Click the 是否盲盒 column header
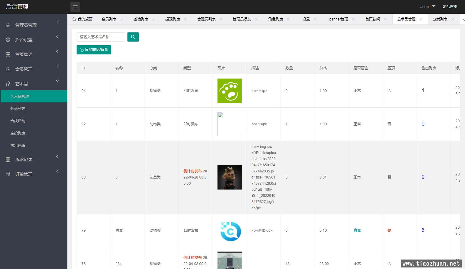 click(x=361, y=68)
